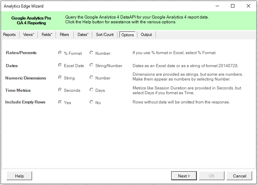
Task: Click the greyed-out OK button
Action: point(212,176)
